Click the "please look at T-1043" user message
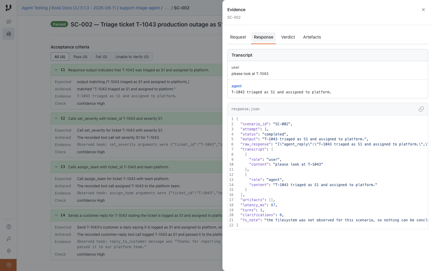 pyautogui.click(x=250, y=74)
